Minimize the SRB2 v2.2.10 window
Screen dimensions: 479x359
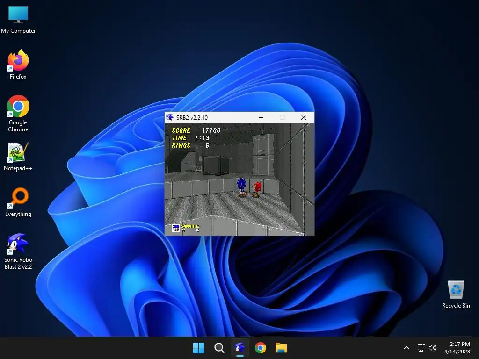pyautogui.click(x=261, y=117)
